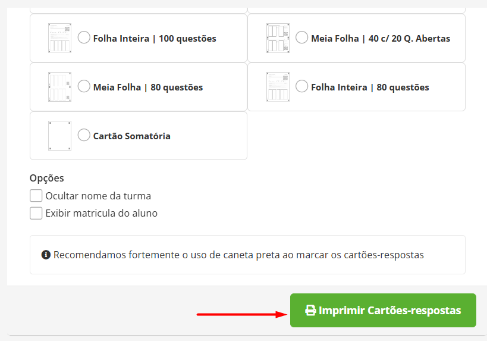
Task: Select the Meia Folha 80 questões radio button
Action: pos(84,86)
